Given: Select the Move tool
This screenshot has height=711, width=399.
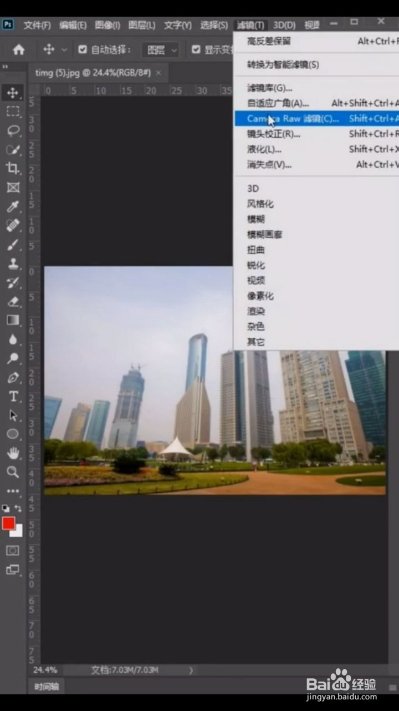Looking at the screenshot, I should point(13,92).
